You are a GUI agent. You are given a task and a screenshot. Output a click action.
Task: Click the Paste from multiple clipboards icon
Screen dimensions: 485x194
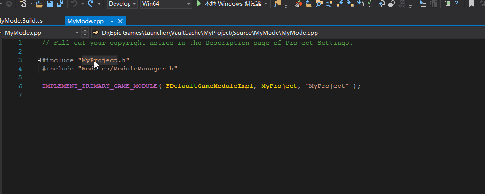381,4
